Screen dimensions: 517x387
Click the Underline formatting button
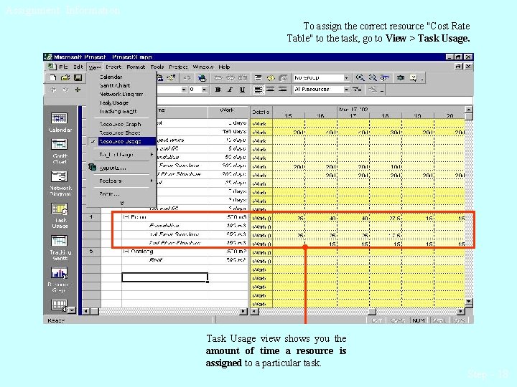pyautogui.click(x=243, y=90)
